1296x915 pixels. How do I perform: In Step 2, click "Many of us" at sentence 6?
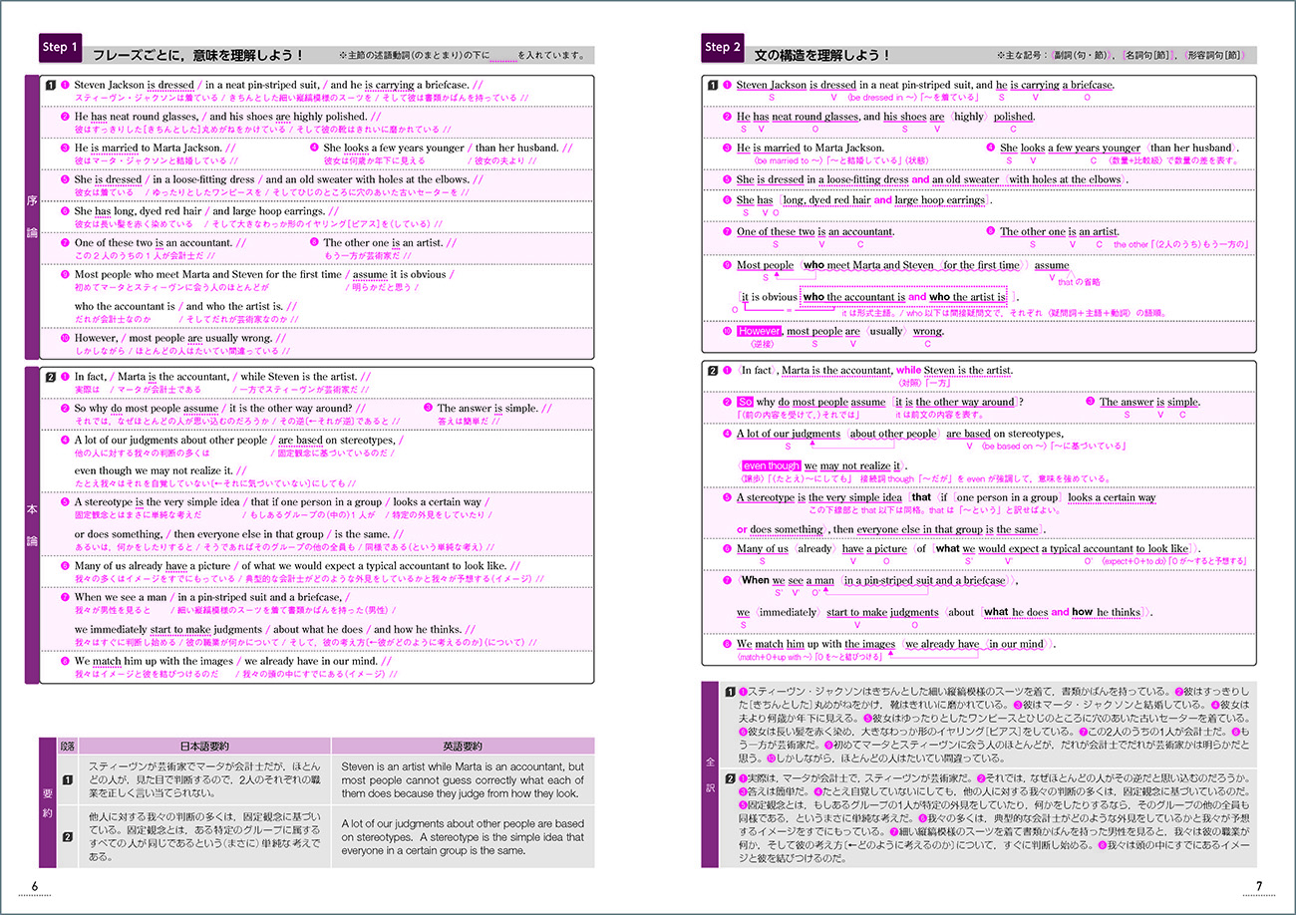pos(763,548)
